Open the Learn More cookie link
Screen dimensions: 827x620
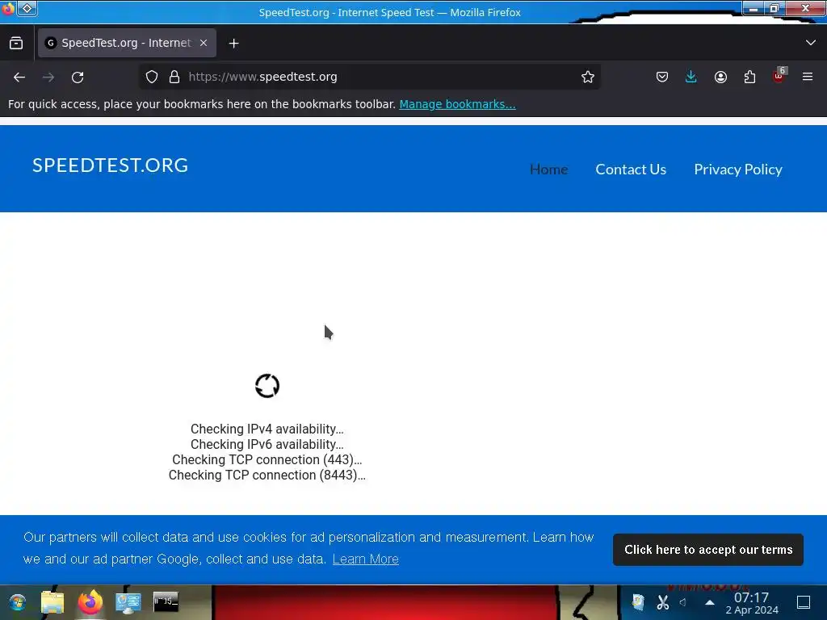[366, 559]
